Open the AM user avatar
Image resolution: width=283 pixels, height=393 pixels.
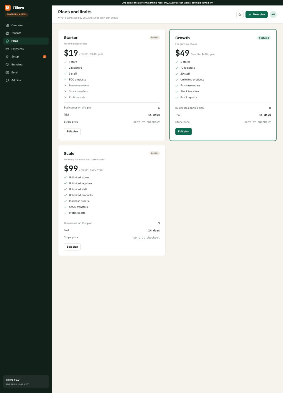(x=273, y=14)
